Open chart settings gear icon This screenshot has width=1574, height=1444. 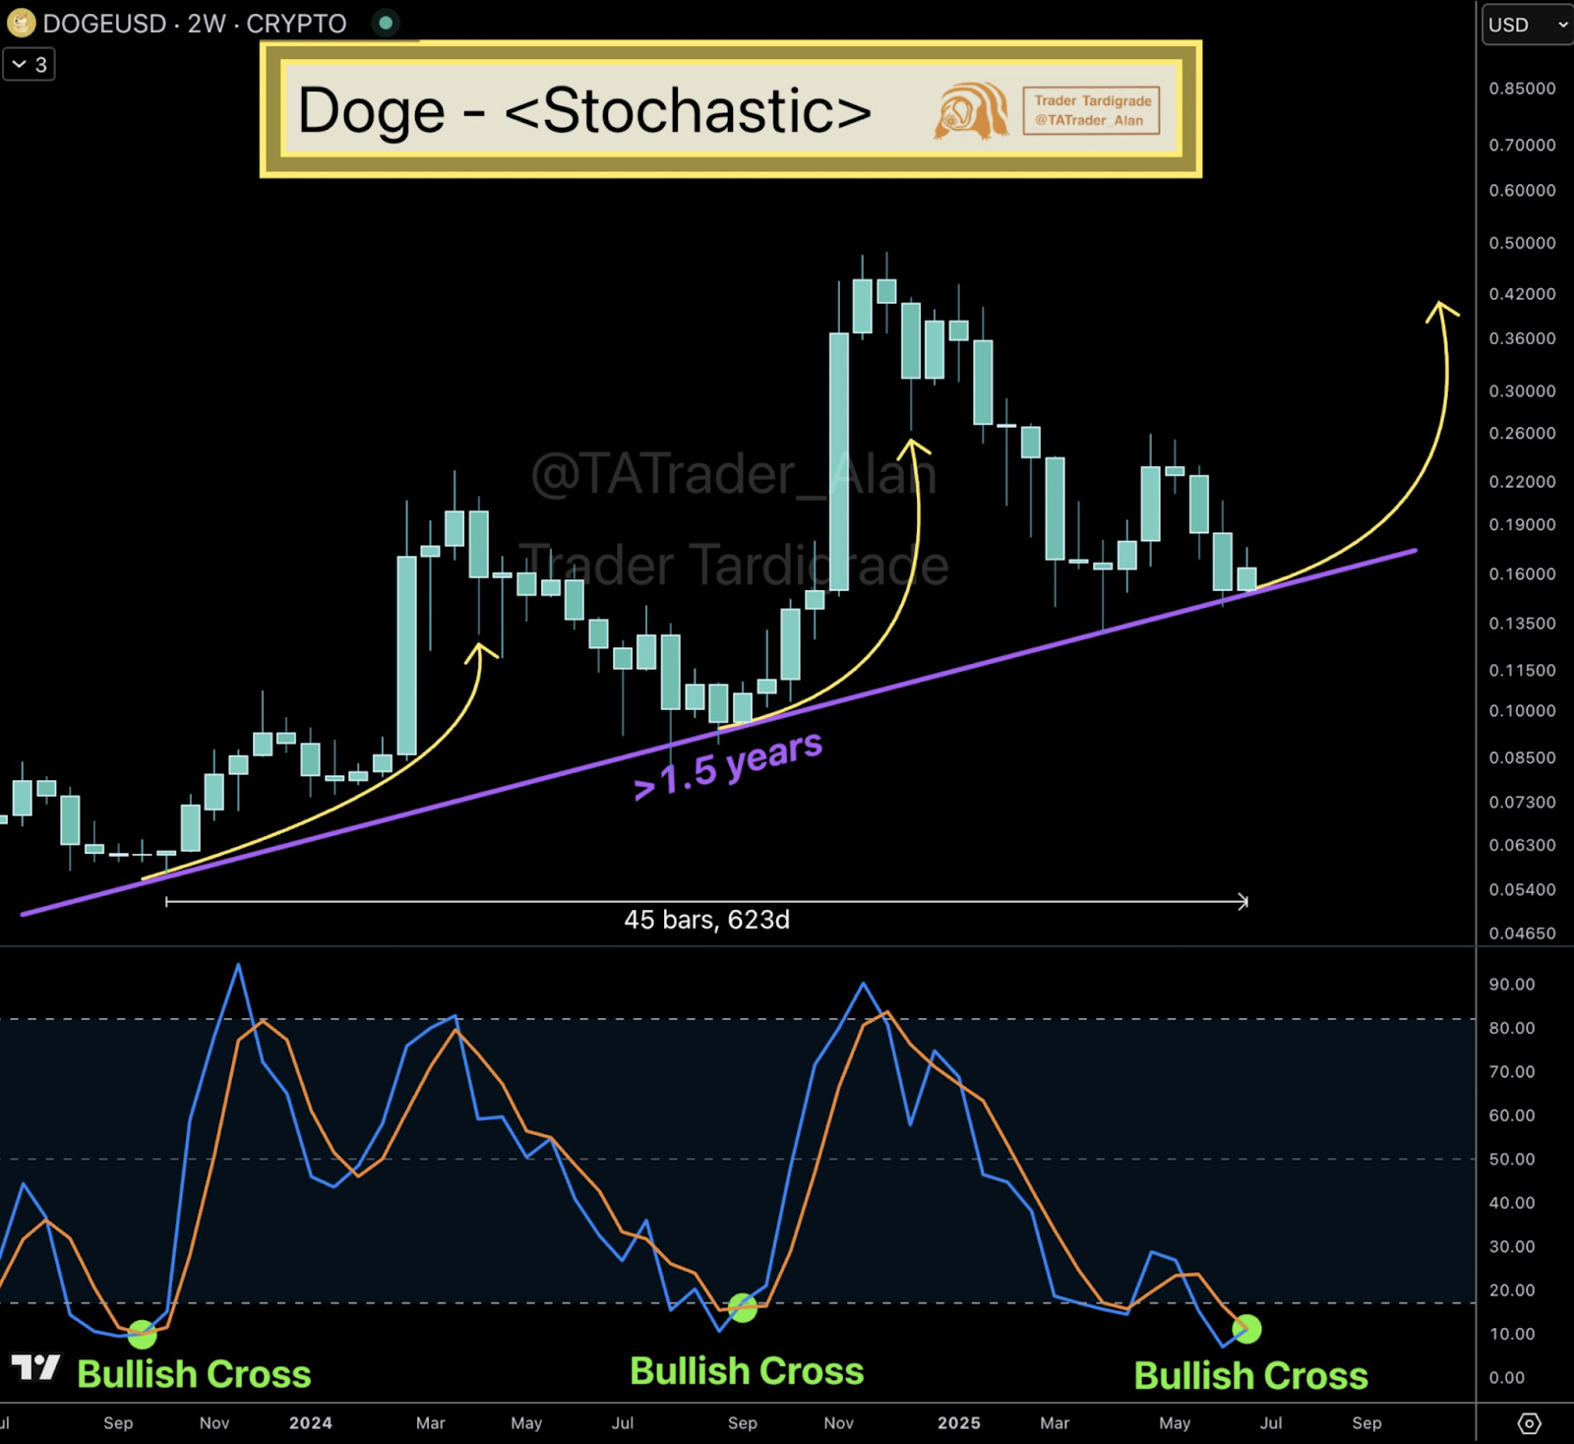tap(1529, 1422)
